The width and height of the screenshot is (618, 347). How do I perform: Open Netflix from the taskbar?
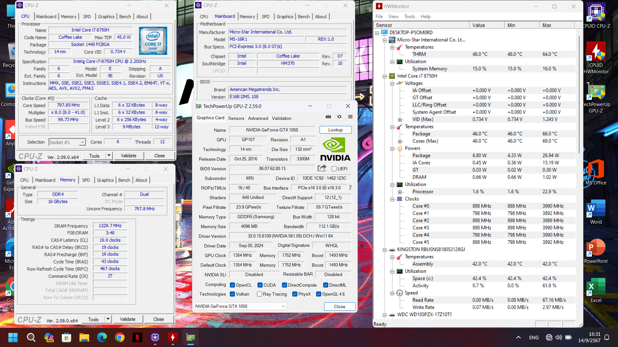[x=137, y=337]
